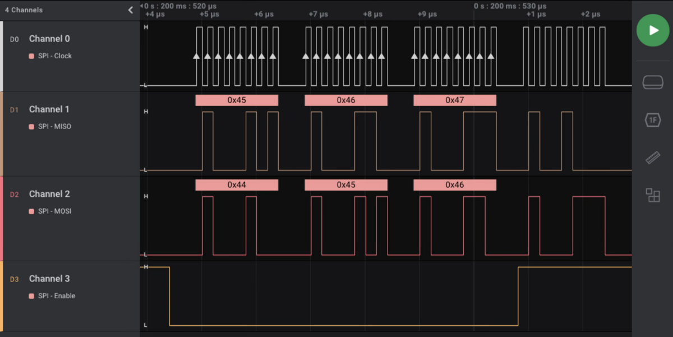Select the 0x47 decoded byte on MISO
This screenshot has height=337, width=673.
tap(454, 100)
